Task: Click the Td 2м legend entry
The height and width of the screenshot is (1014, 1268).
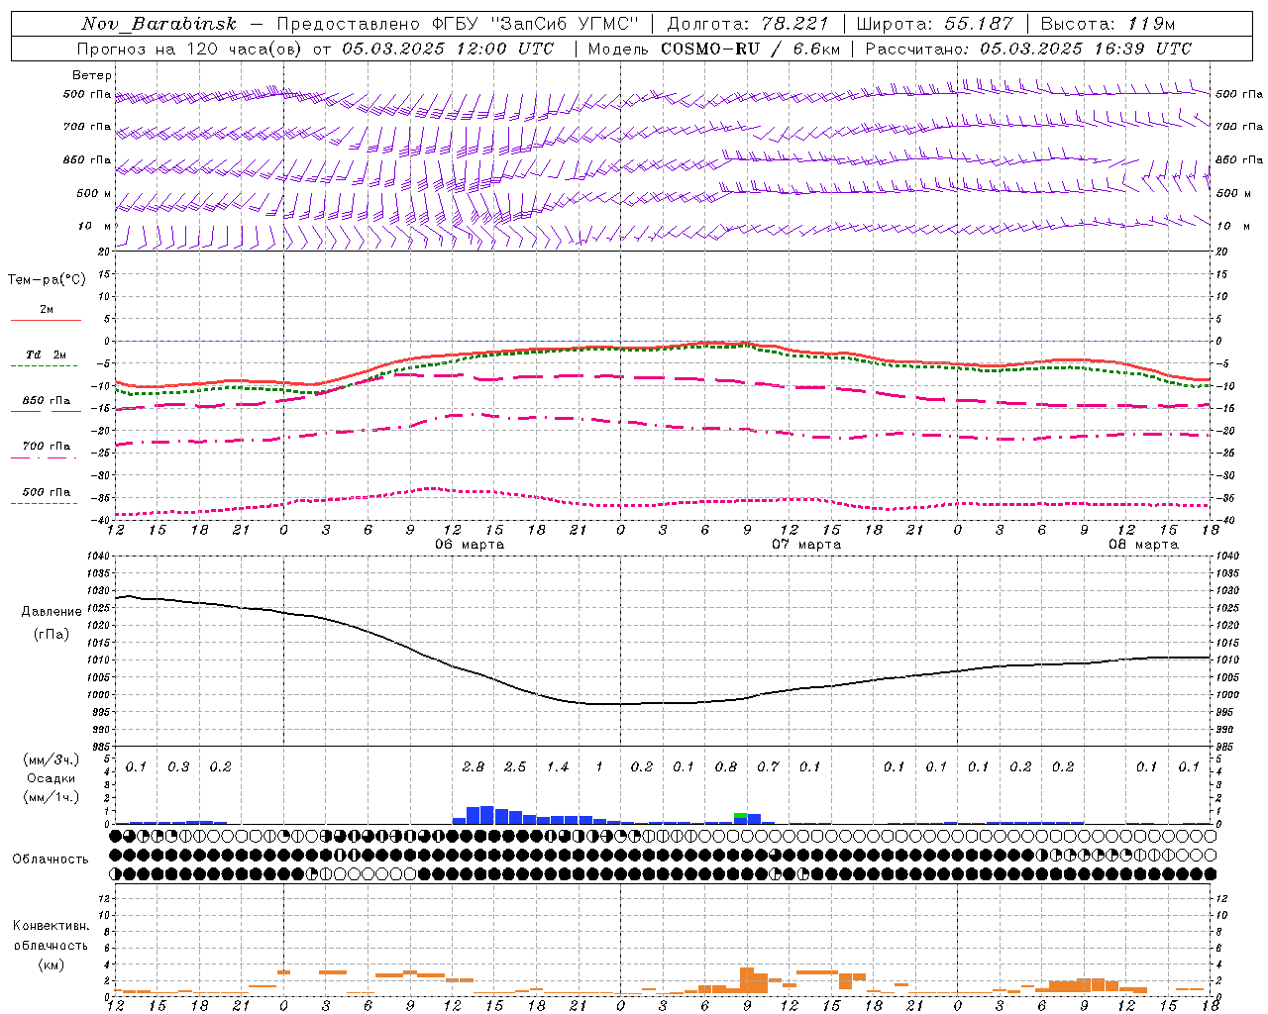Action: (x=46, y=355)
